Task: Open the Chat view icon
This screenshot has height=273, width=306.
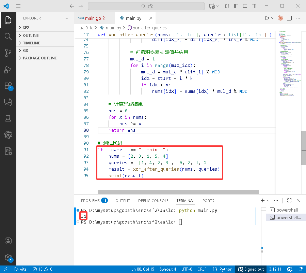Action: [x=8, y=102]
